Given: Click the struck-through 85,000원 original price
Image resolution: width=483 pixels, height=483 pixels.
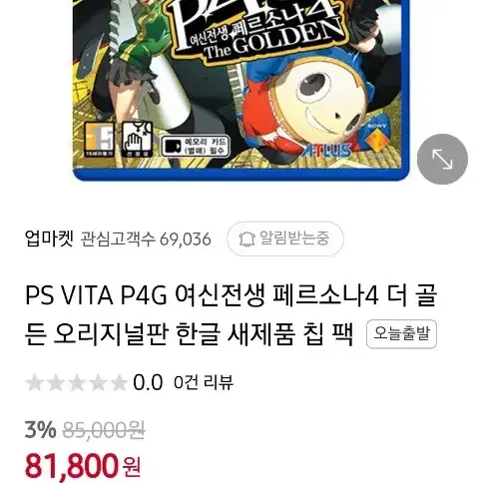Looking at the screenshot, I should pyautogui.click(x=104, y=430).
